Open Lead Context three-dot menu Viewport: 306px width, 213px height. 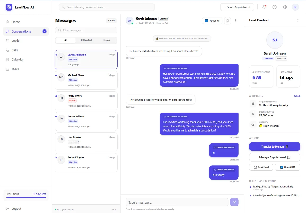point(298,20)
